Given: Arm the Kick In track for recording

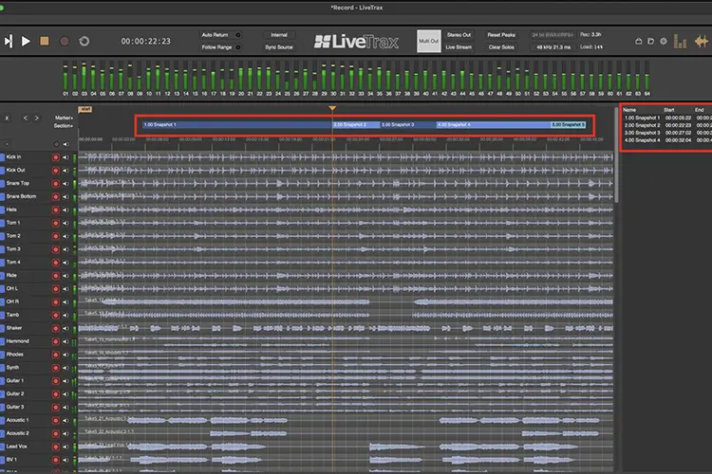Looking at the screenshot, I should click(x=56, y=157).
